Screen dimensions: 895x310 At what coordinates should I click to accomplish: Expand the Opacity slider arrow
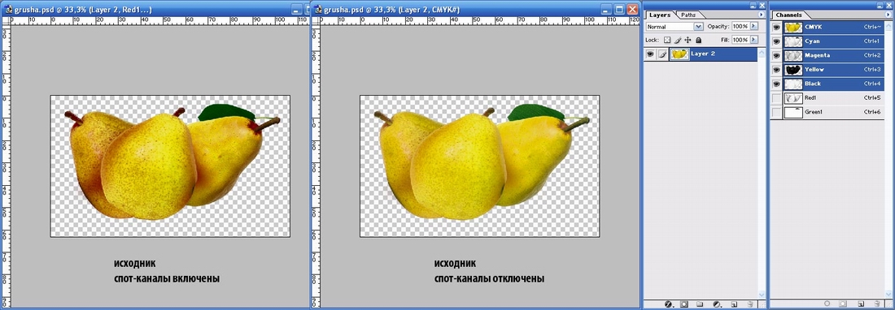coord(753,27)
